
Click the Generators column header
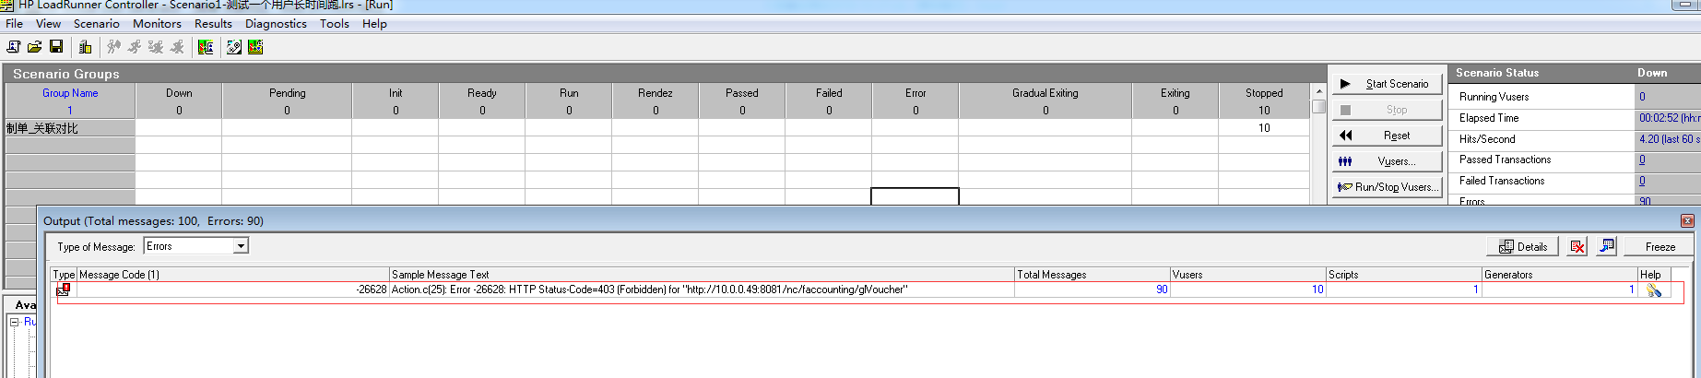pyautogui.click(x=1559, y=275)
